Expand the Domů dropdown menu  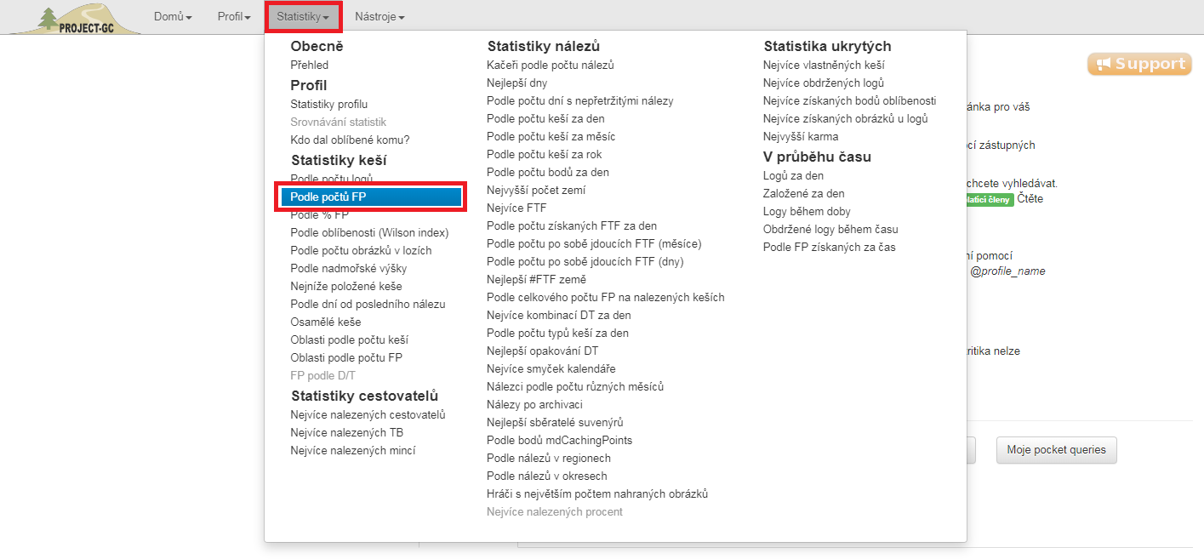pyautogui.click(x=173, y=17)
